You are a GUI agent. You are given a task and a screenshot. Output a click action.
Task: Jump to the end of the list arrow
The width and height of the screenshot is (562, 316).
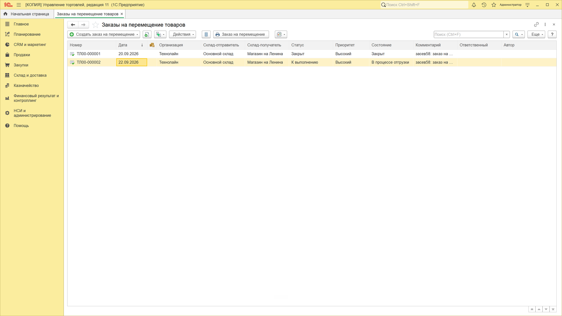553,309
